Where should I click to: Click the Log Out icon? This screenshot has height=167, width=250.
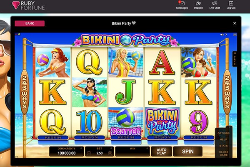coord(231,3)
